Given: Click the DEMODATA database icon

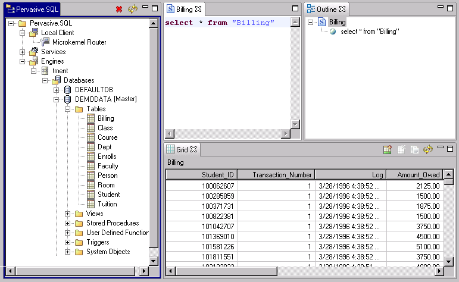Looking at the screenshot, I should [67, 99].
